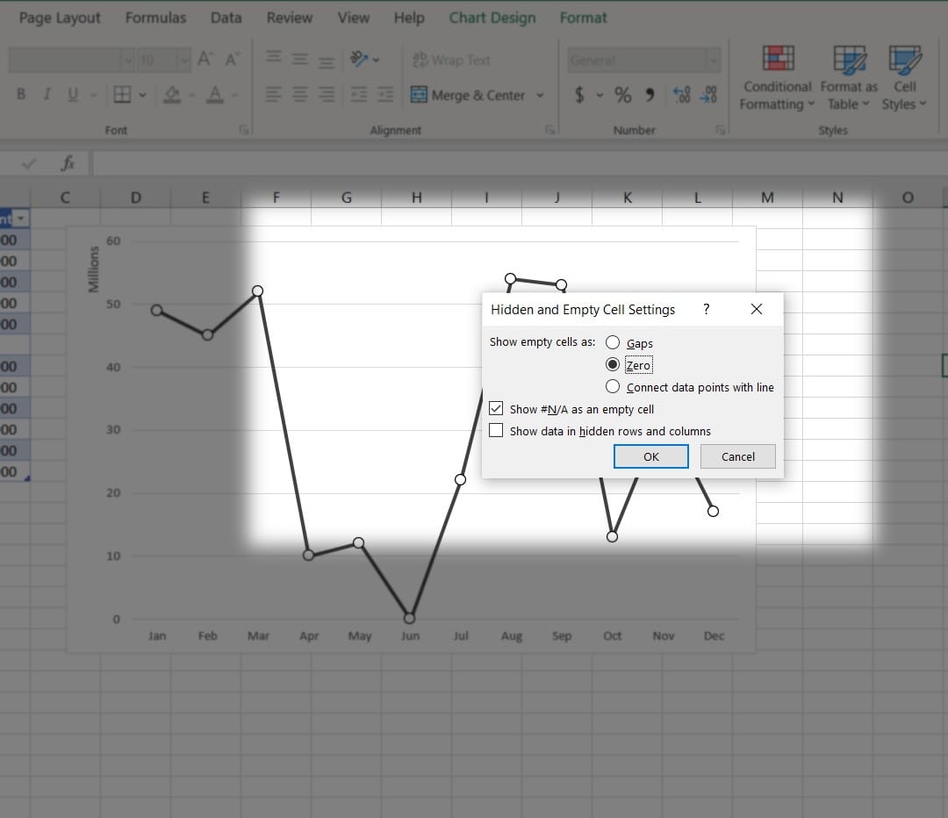Click the Conditional Formatting icon

778,59
